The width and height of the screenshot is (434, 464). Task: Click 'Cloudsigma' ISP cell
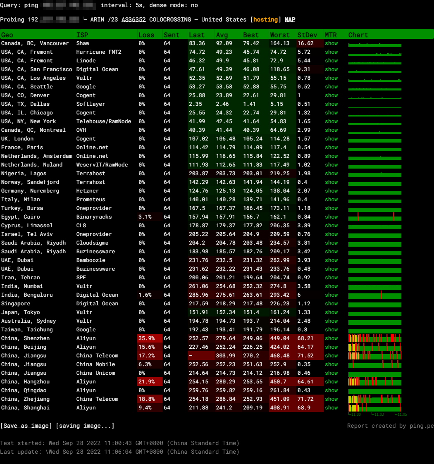pyautogui.click(x=92, y=243)
